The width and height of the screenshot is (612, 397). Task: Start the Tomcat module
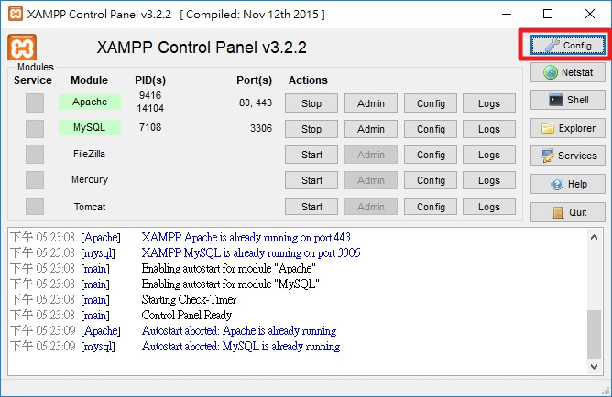click(311, 207)
